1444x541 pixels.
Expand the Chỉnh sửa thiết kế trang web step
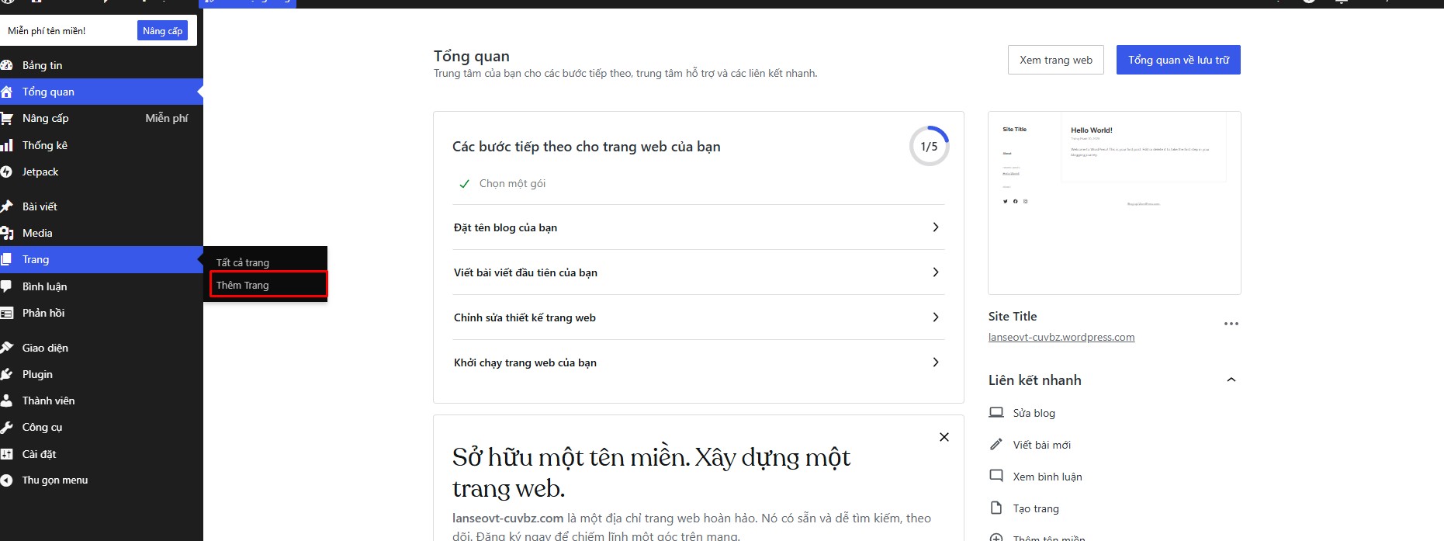[698, 317]
